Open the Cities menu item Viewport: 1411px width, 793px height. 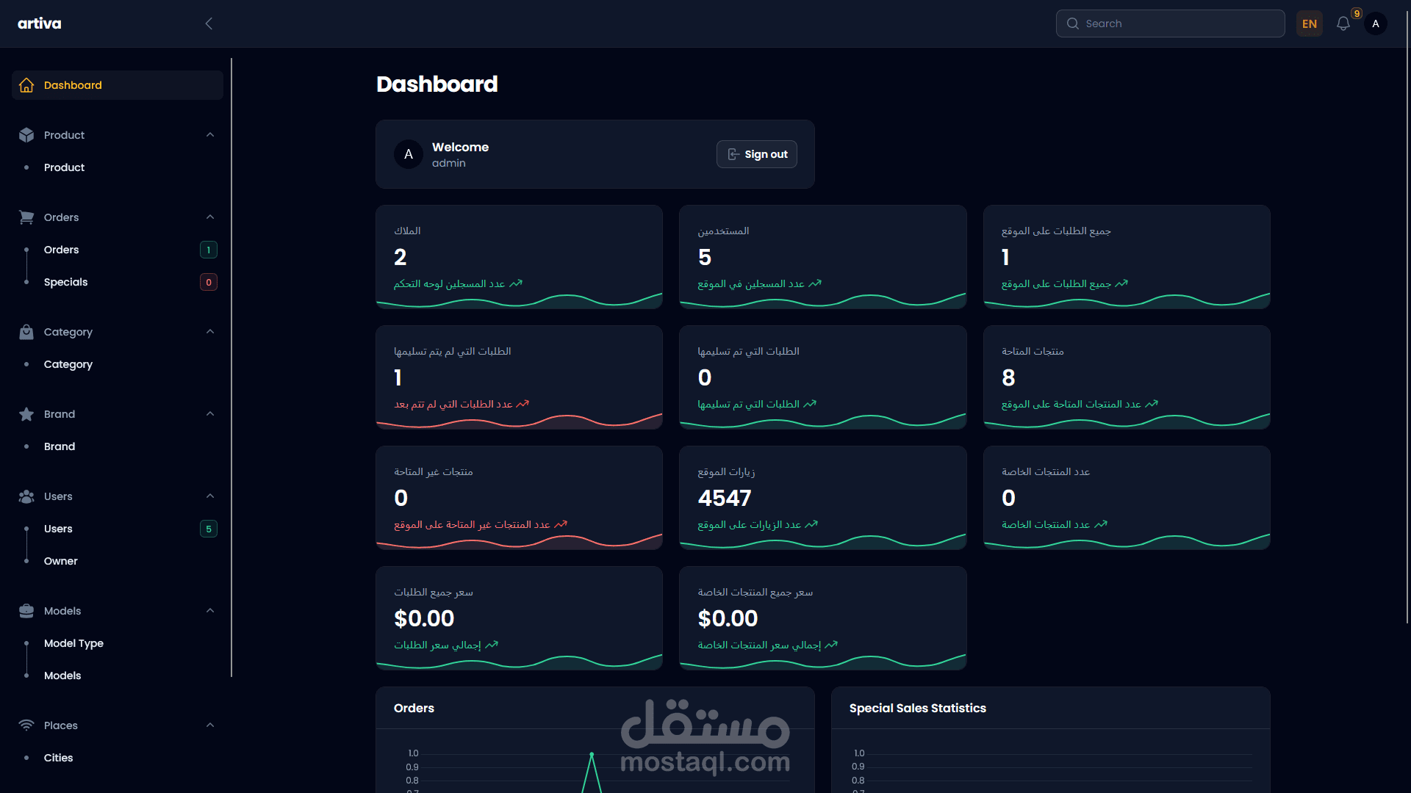click(x=59, y=758)
